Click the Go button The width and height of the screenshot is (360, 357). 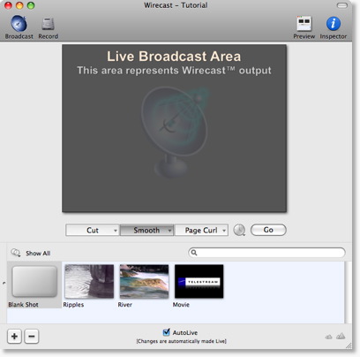point(268,230)
